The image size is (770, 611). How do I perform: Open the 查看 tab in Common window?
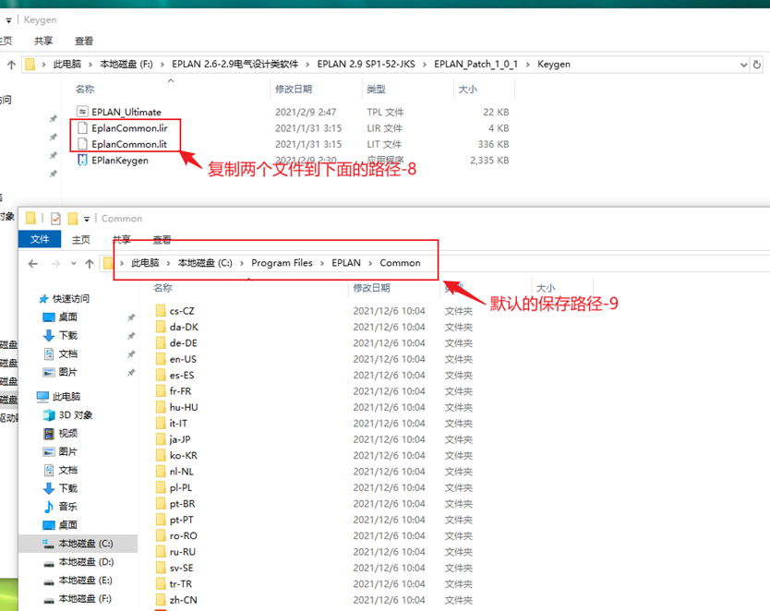point(162,239)
